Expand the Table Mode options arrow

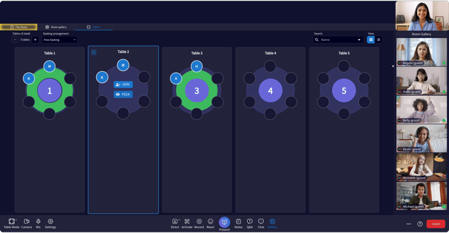[16, 220]
